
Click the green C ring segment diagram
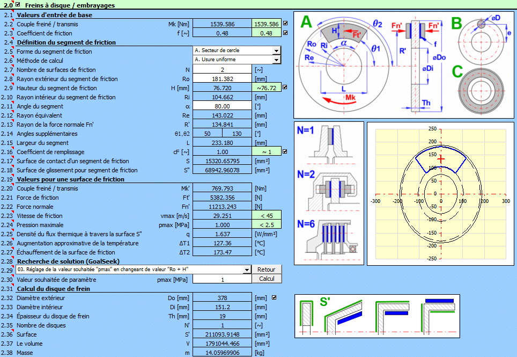pos(482,90)
